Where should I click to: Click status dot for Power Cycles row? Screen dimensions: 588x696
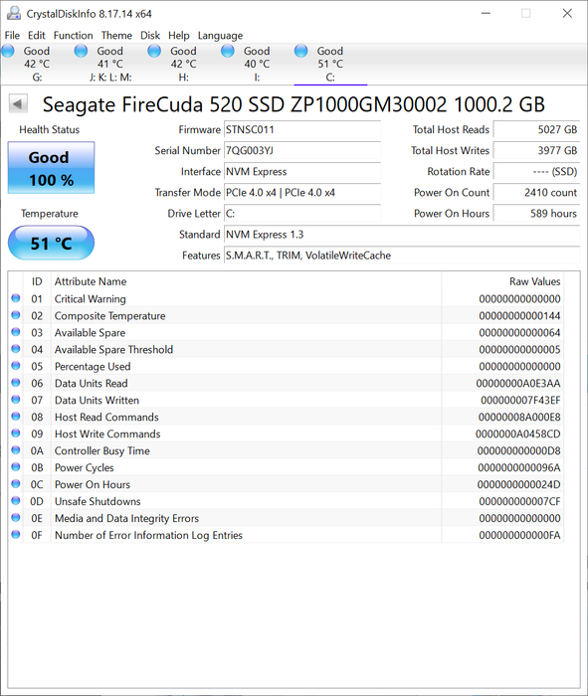[16, 467]
